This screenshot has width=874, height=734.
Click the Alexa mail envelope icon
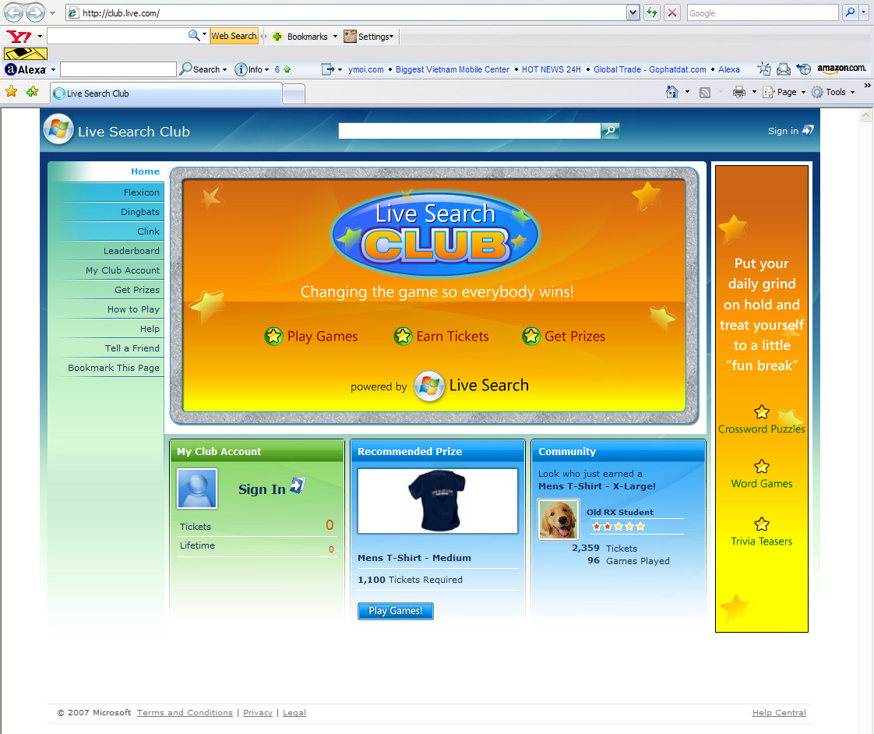(x=784, y=69)
